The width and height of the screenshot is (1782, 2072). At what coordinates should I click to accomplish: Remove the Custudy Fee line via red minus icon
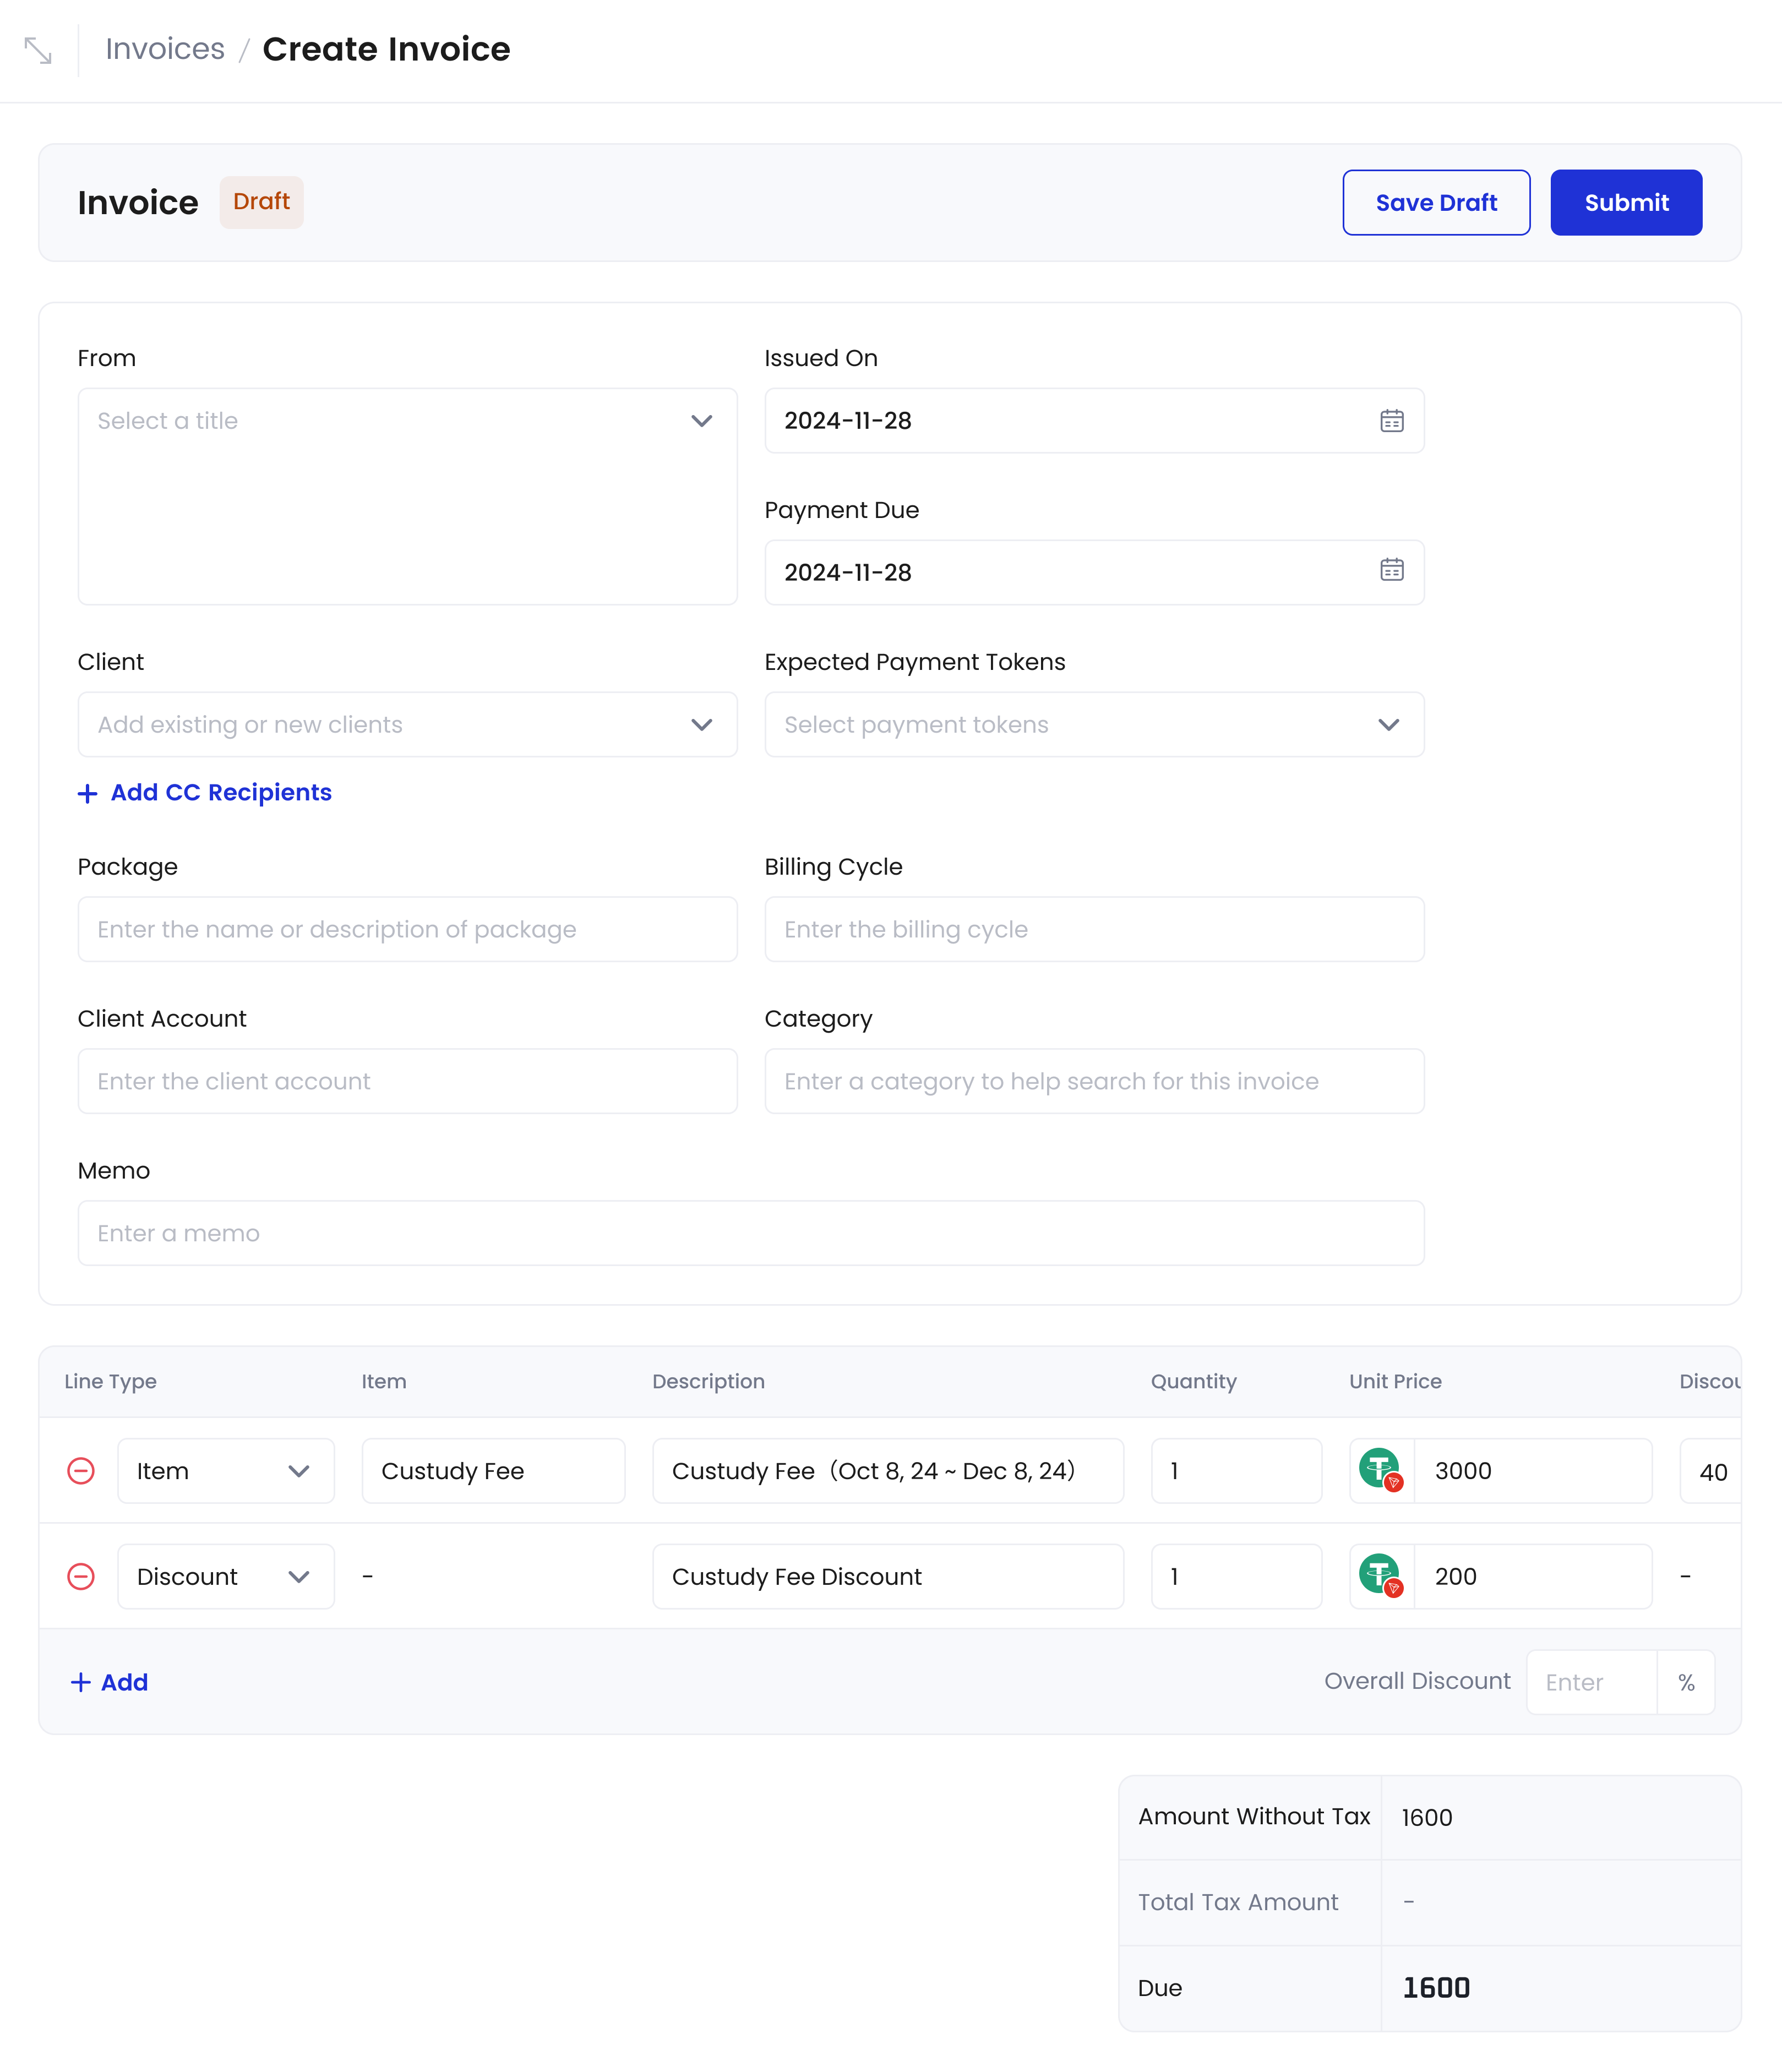pos(81,1470)
